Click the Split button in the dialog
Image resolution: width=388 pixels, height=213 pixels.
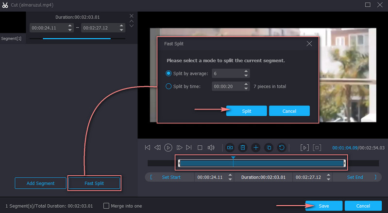(246, 111)
